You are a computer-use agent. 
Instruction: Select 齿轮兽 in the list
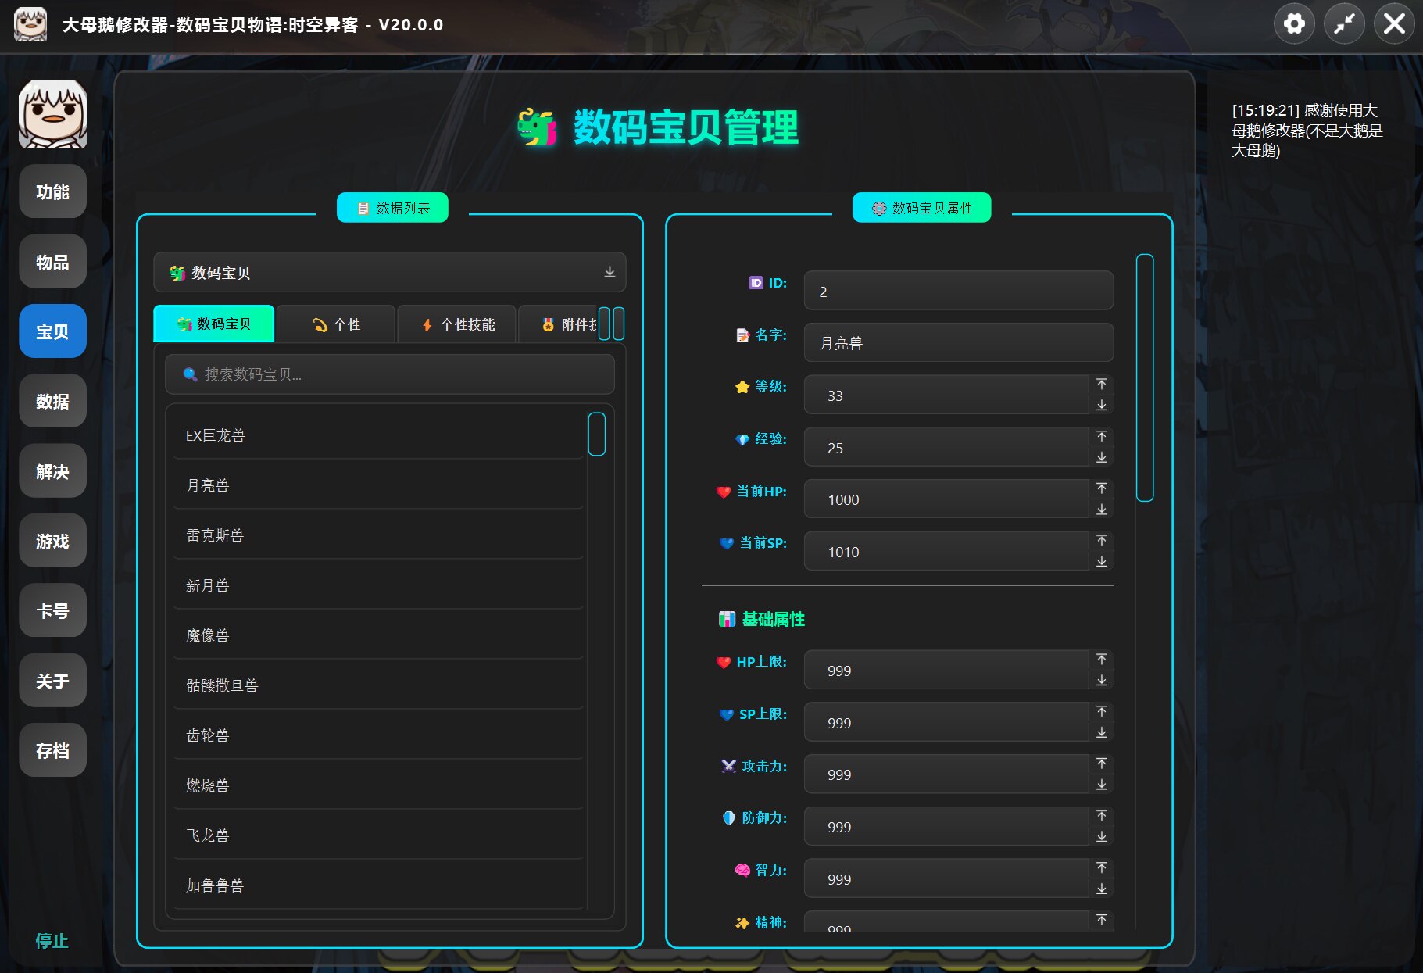point(378,735)
